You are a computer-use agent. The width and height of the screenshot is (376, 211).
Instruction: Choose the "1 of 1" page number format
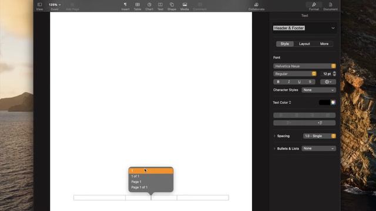(151, 176)
